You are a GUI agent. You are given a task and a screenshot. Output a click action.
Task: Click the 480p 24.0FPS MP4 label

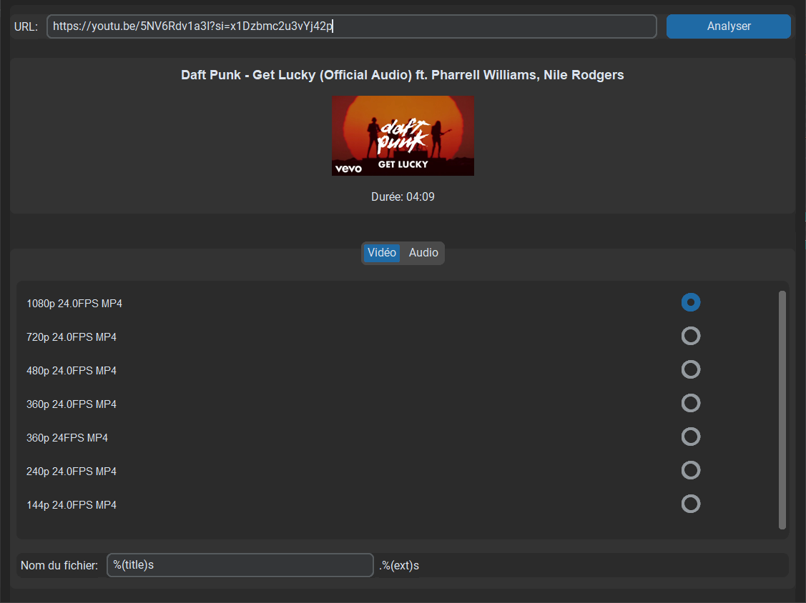click(72, 371)
